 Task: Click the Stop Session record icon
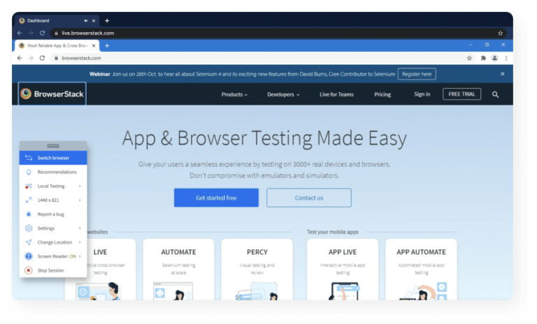[x=29, y=270]
